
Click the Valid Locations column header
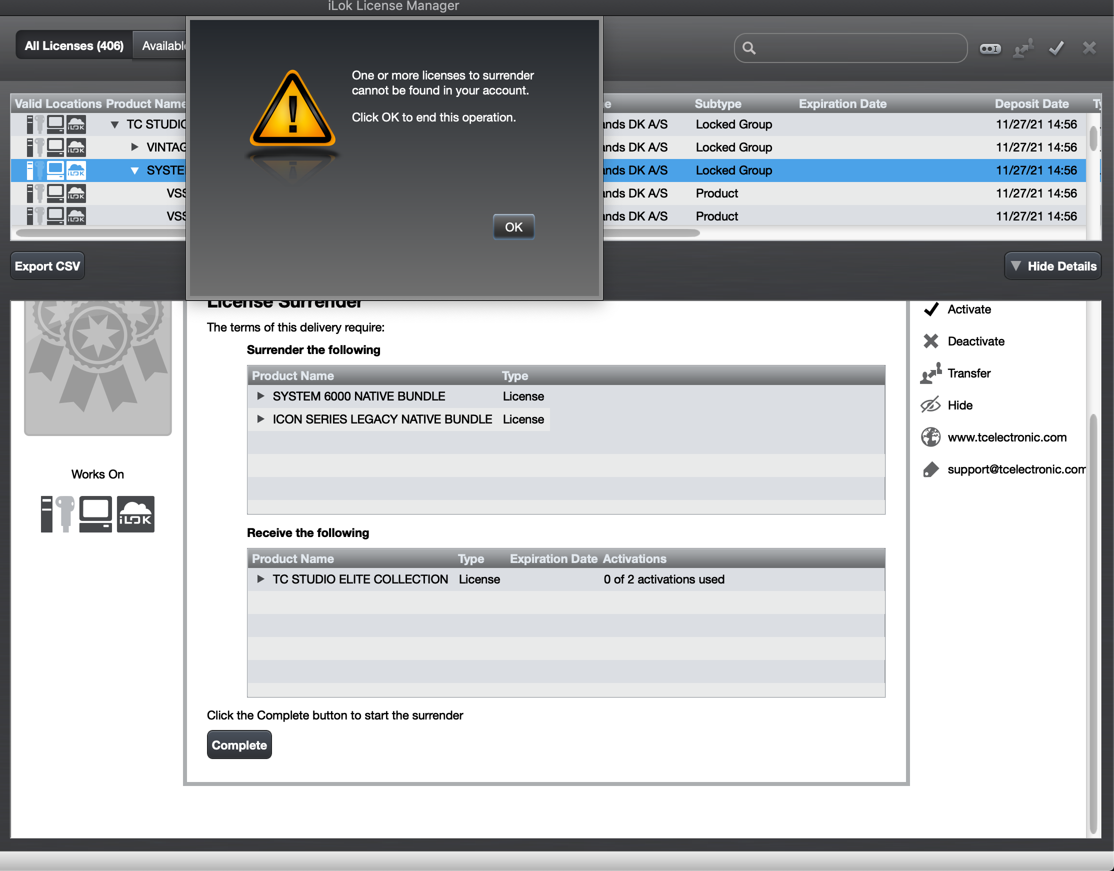pos(58,103)
